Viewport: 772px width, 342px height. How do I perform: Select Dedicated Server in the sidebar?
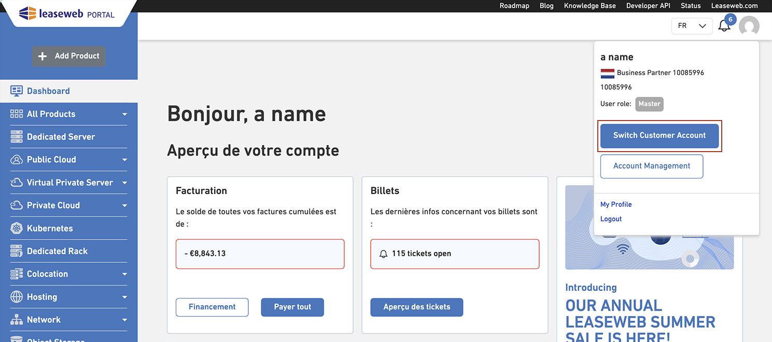tap(68, 137)
